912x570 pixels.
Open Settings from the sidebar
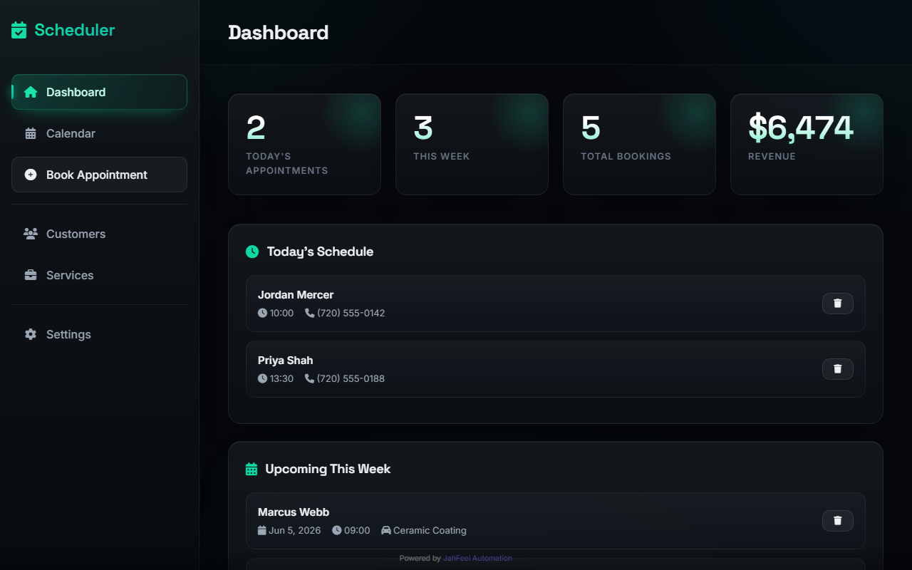(x=99, y=334)
